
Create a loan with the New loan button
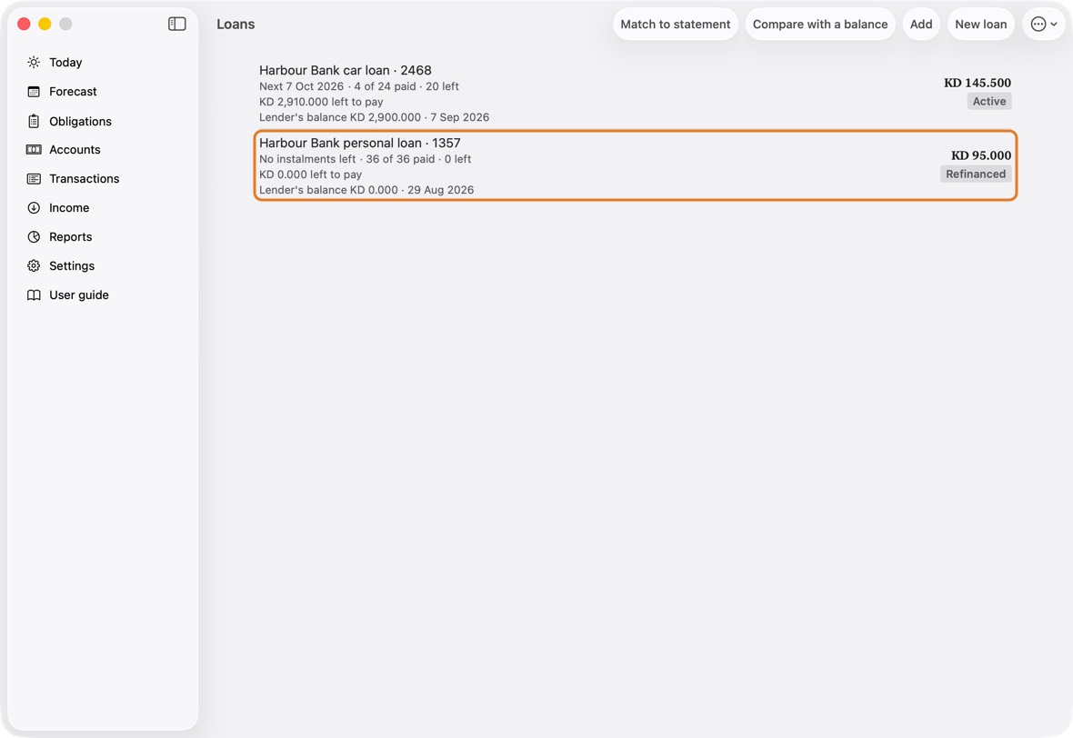[x=980, y=24]
